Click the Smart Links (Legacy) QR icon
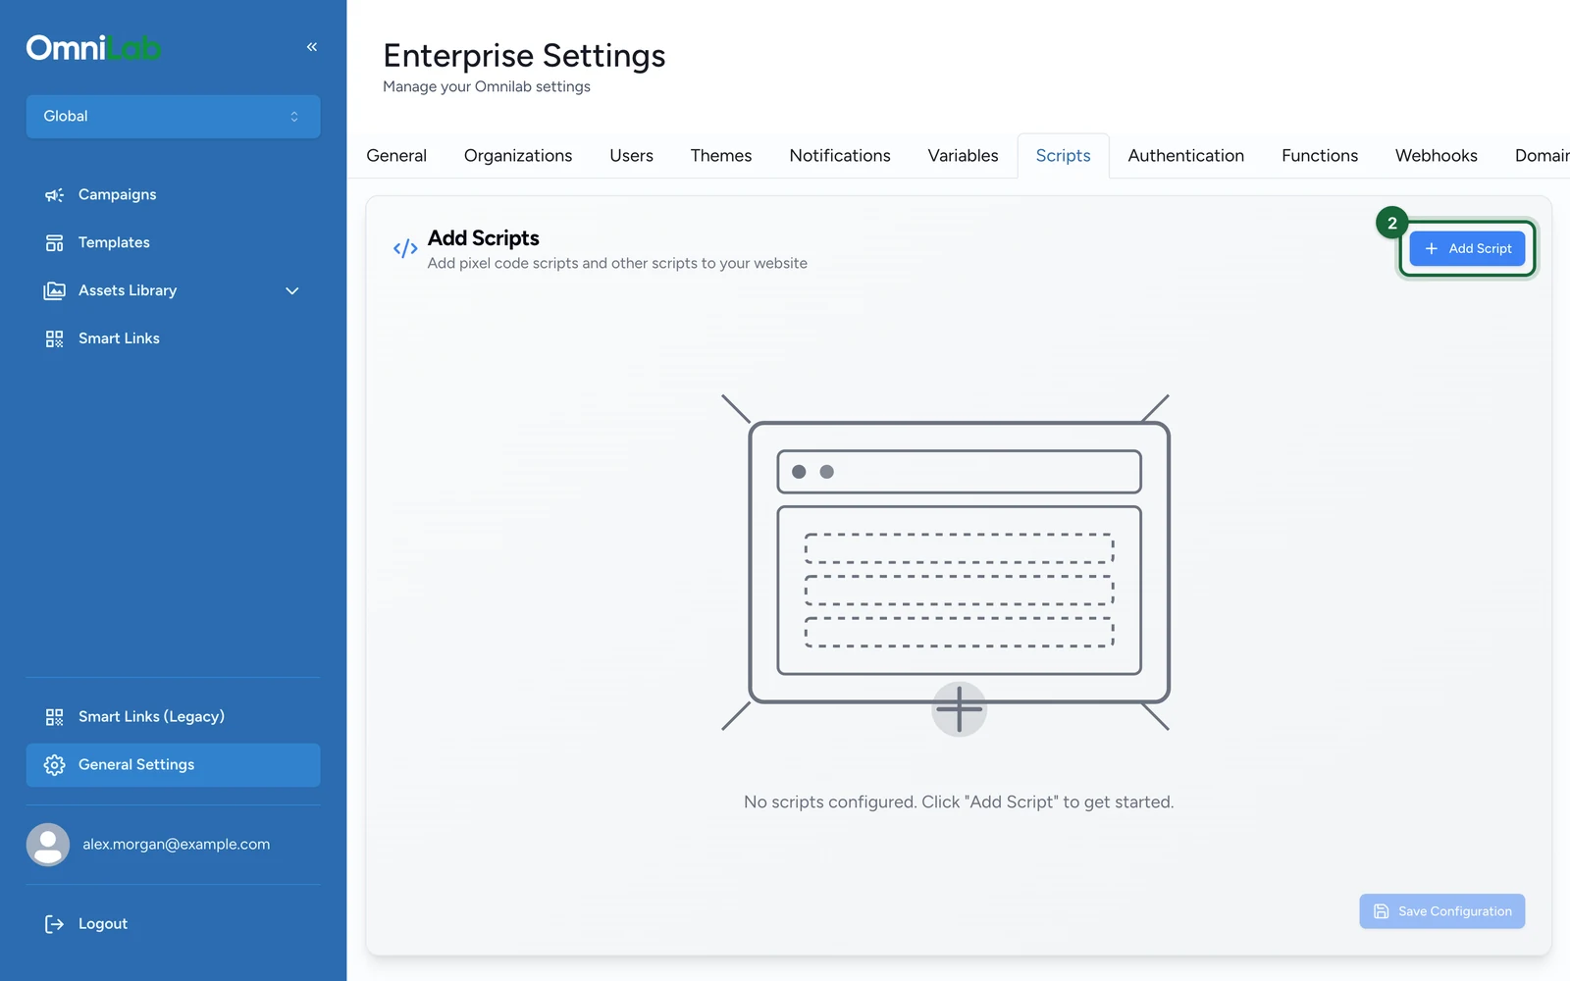 pyautogui.click(x=54, y=717)
